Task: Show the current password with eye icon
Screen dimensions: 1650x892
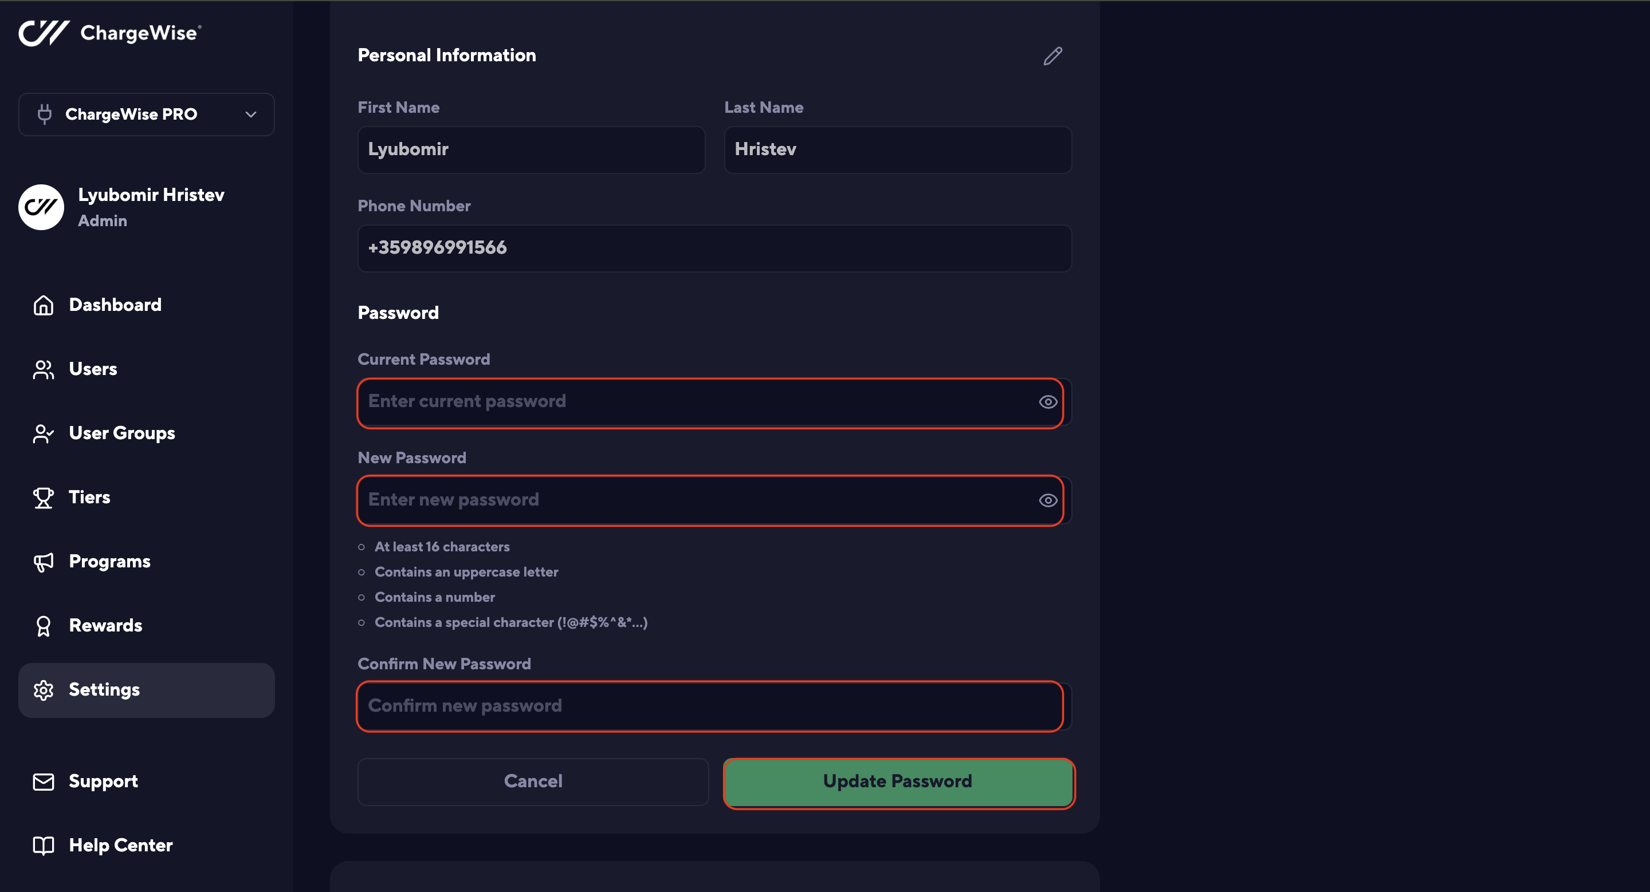Action: click(x=1048, y=402)
